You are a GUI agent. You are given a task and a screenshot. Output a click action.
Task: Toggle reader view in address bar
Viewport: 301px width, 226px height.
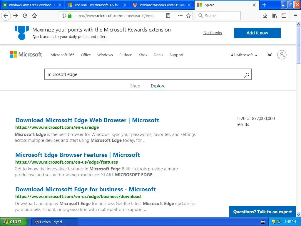pyautogui.click(x=168, y=16)
